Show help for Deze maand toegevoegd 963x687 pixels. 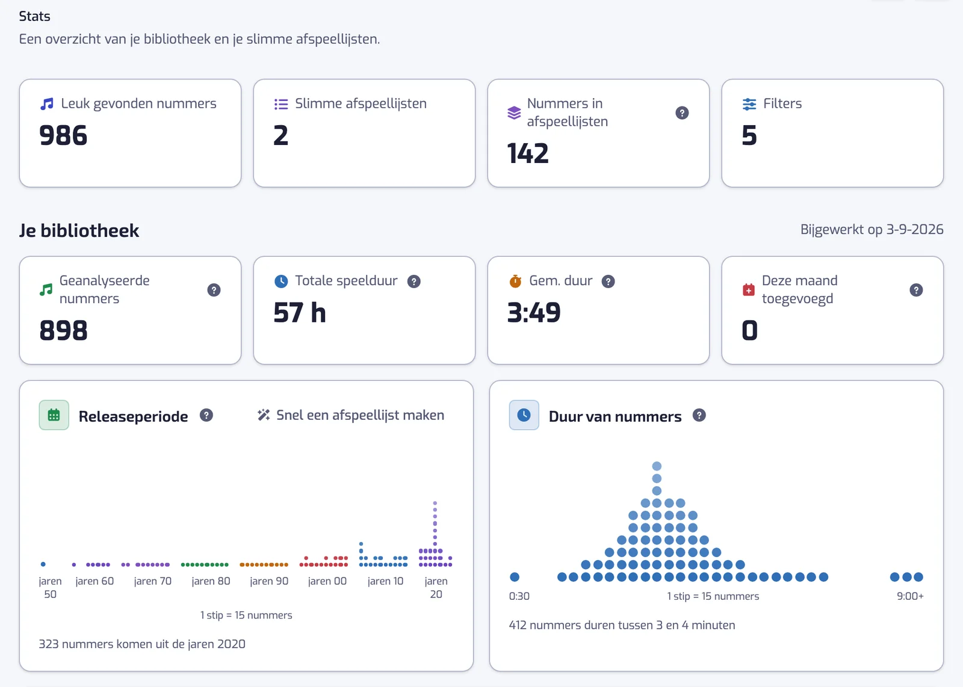tap(916, 290)
